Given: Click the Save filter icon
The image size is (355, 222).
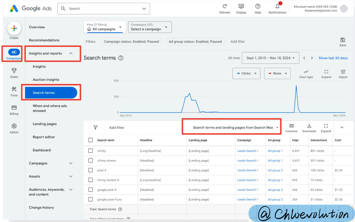Looking at the screenshot, I should 343,40.
